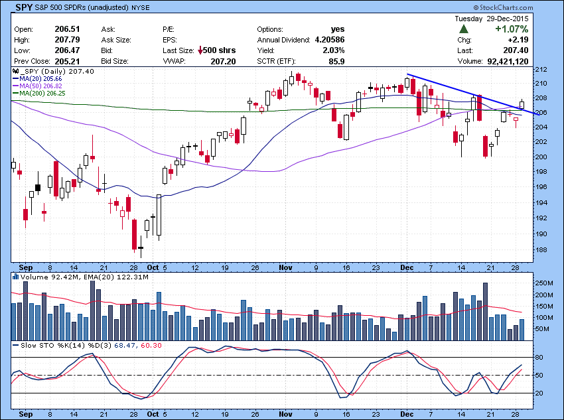Click the Slow STO %K(14) %D(3) label
This screenshot has width=564, height=420.
66,345
